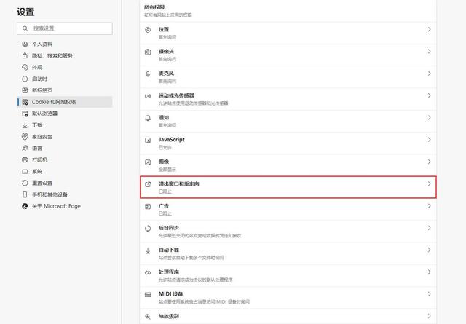466x324 pixels.
Task: Open 弹出窗口和重定向 via its right chevron
Action: click(x=430, y=184)
